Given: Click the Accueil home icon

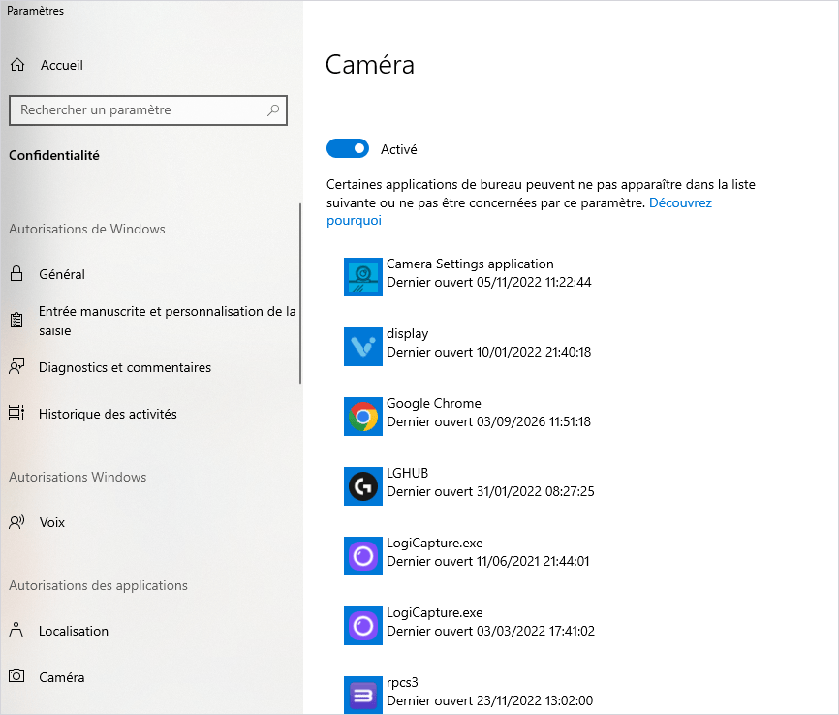Looking at the screenshot, I should tap(17, 65).
